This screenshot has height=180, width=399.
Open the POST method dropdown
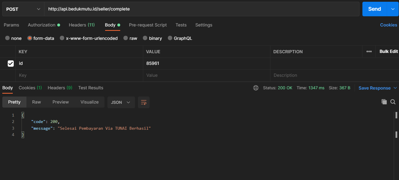coord(23,9)
